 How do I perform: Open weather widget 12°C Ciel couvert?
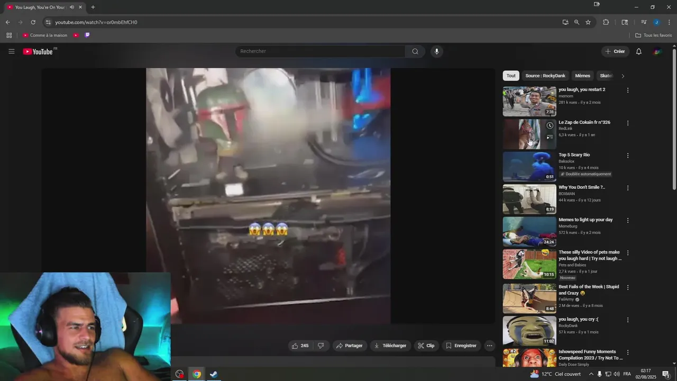pyautogui.click(x=555, y=374)
